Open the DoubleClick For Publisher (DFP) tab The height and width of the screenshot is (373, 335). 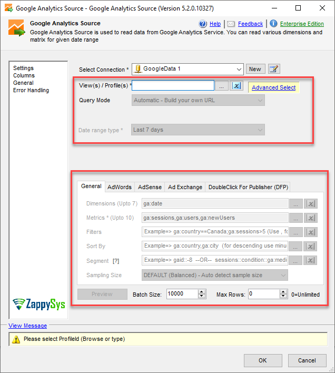248,187
